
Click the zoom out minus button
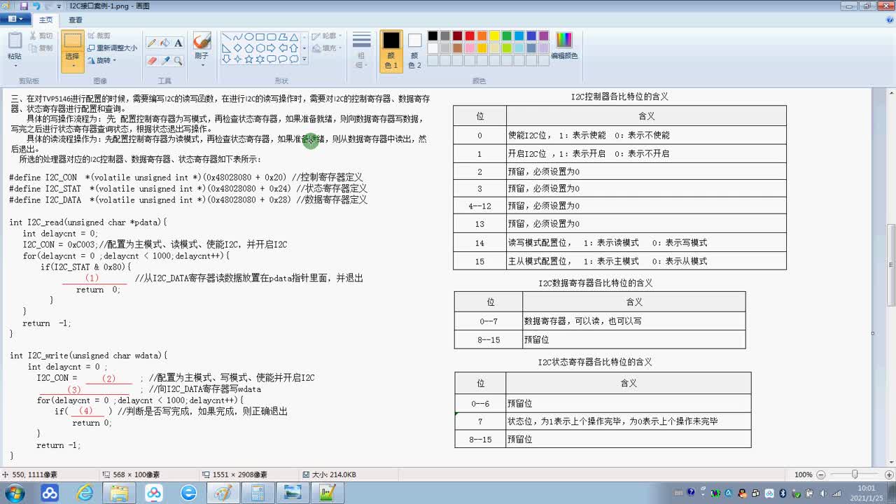pyautogui.click(x=821, y=475)
